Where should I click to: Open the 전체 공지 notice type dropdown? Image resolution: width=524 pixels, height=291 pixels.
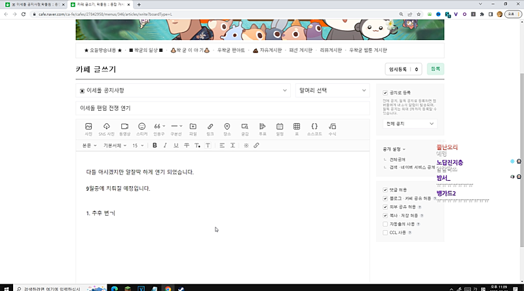[411, 123]
